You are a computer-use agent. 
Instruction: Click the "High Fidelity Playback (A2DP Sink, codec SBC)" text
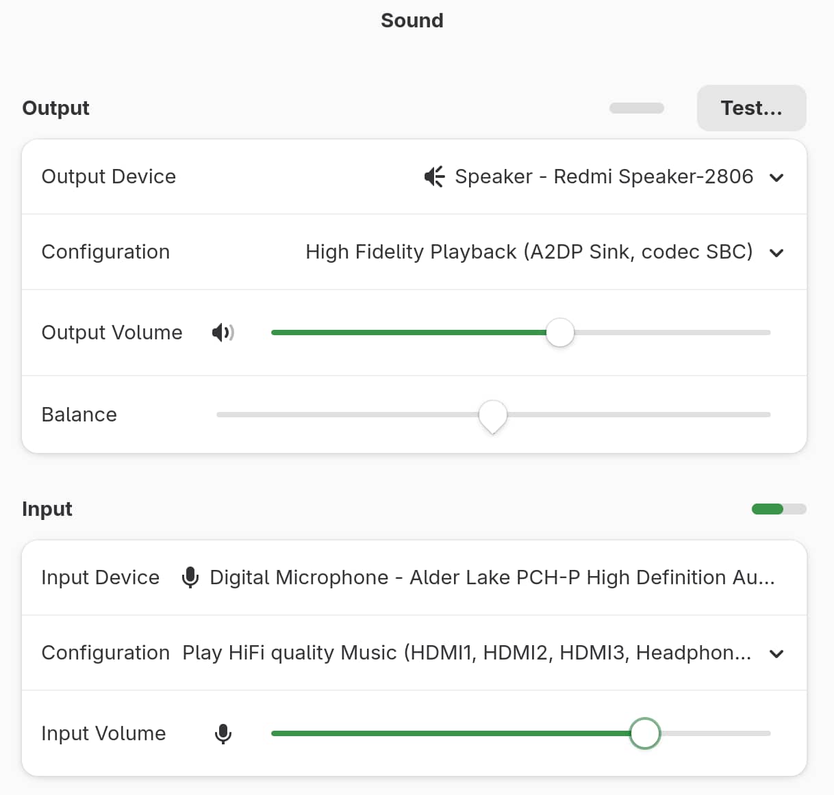pyautogui.click(x=529, y=252)
